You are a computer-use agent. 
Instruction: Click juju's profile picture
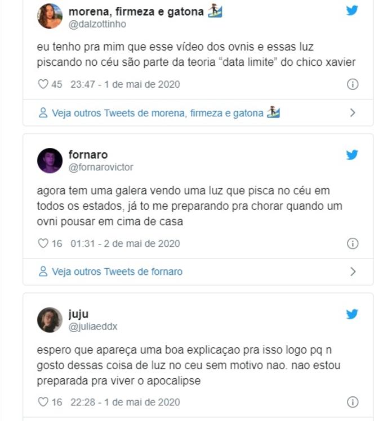50,320
